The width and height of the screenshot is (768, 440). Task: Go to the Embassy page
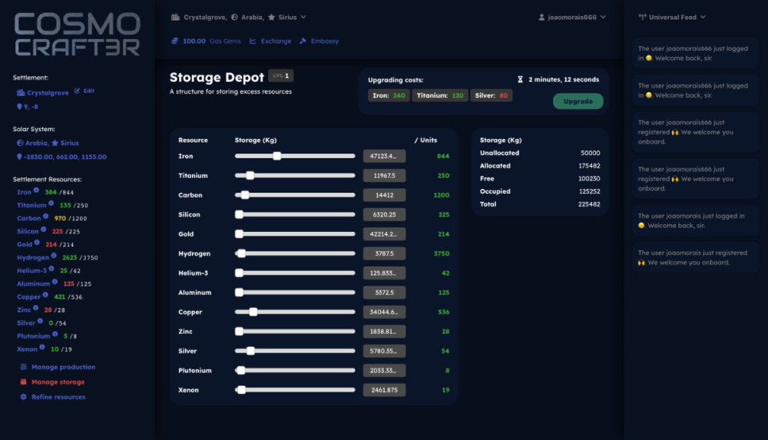[324, 41]
